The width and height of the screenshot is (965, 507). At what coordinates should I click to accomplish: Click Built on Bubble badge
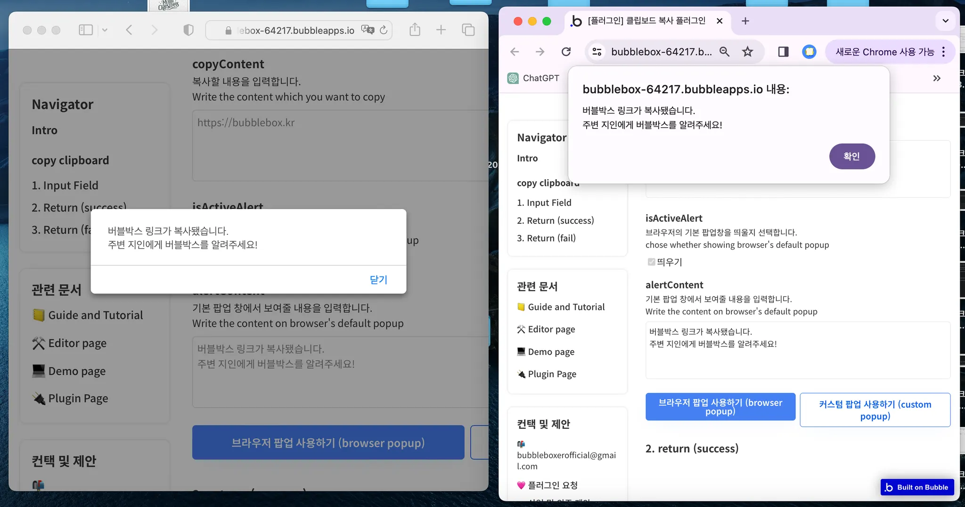tap(917, 487)
